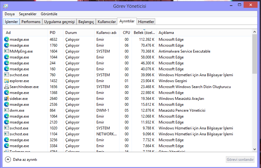The width and height of the screenshot is (261, 168).
Task: Switch to the Performans tab
Action: [x=31, y=22]
